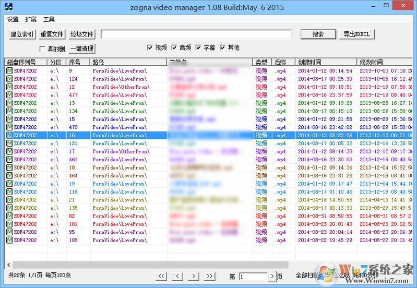Viewport: 417px width, 288px height.
Task: Sort by 创建时间 column header
Action: [326, 62]
